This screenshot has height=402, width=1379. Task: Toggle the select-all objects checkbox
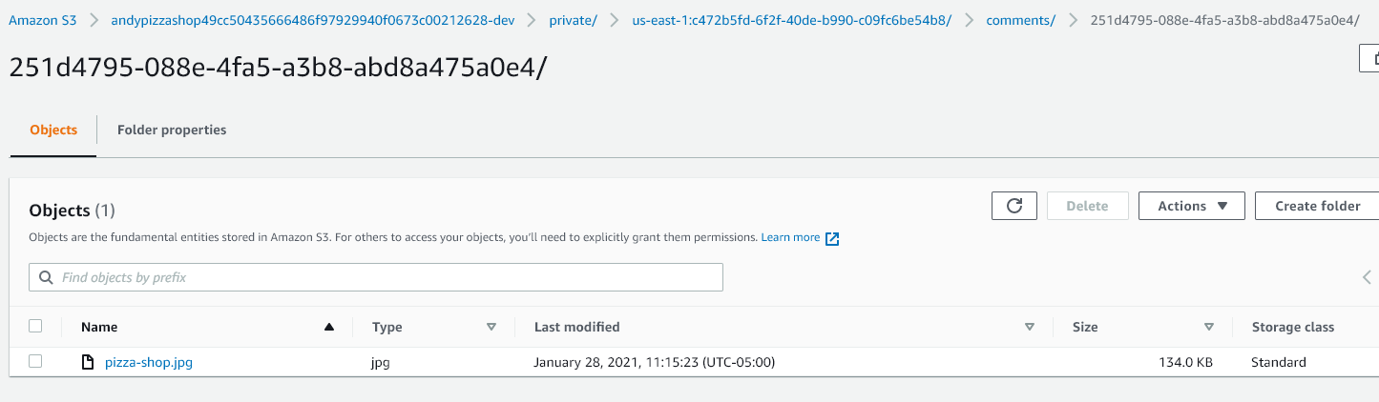pyautogui.click(x=36, y=326)
